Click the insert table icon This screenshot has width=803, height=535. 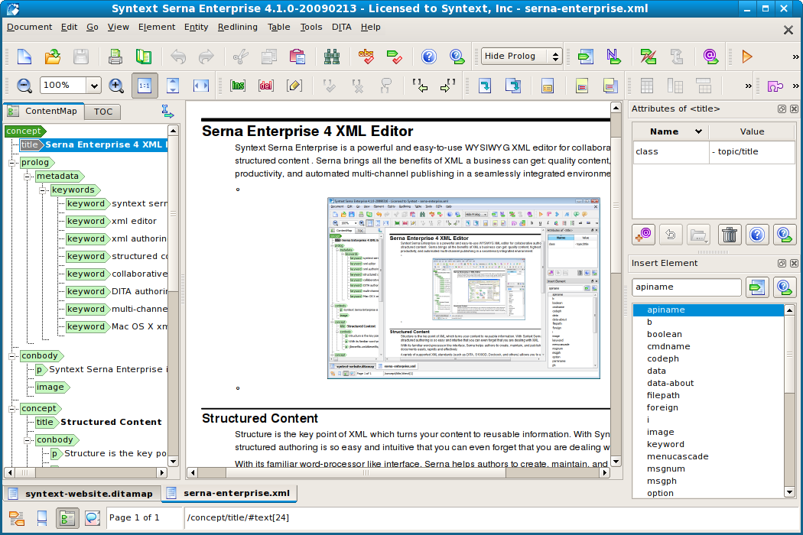(x=647, y=86)
